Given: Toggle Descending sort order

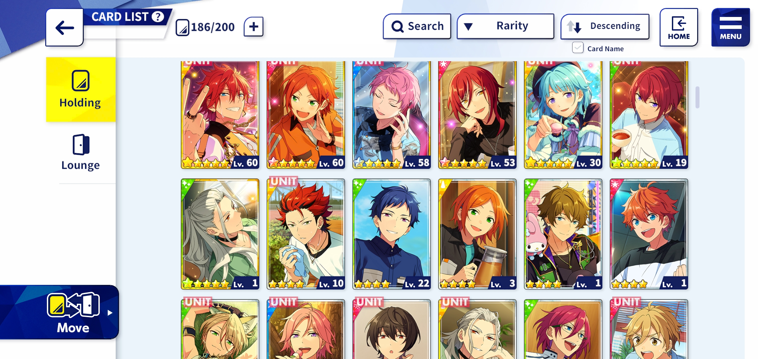Looking at the screenshot, I should [x=605, y=26].
